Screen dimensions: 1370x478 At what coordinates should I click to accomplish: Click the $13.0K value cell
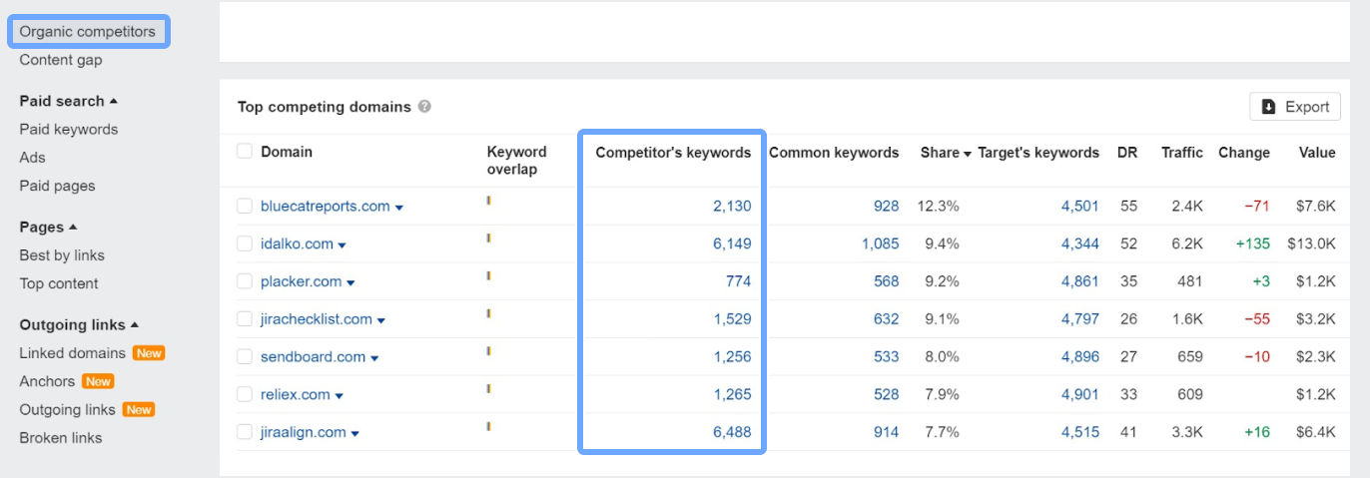click(1312, 243)
